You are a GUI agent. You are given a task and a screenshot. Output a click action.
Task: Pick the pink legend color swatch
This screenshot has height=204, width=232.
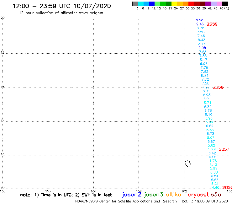click(219, 4)
